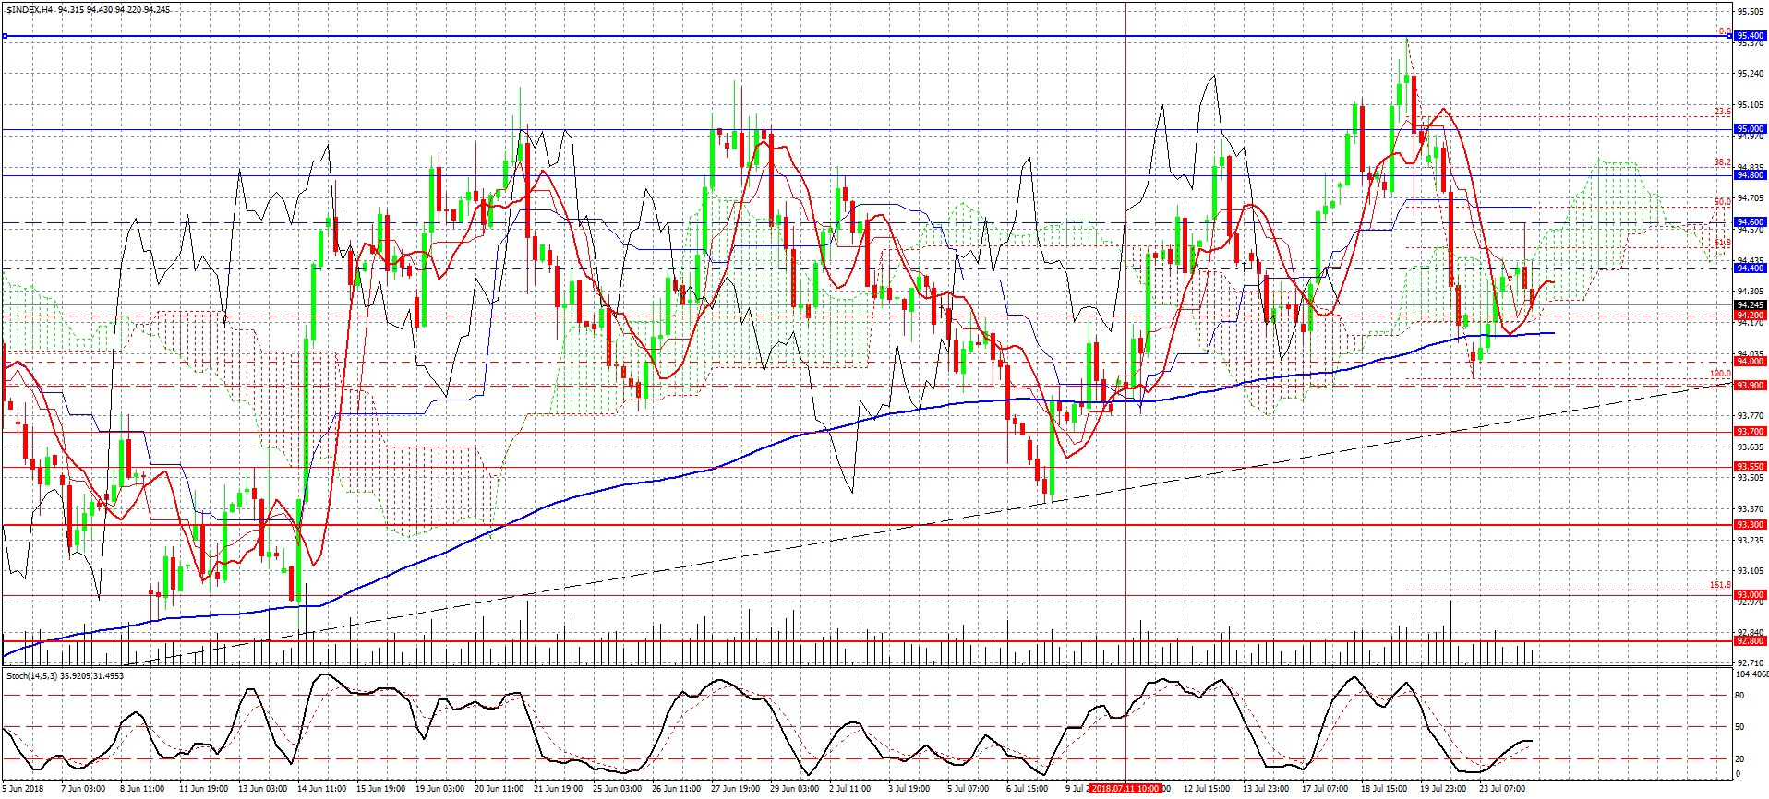Image resolution: width=1769 pixels, height=799 pixels.
Task: Select the blue 95.000 price level tag
Action: pos(1751,129)
